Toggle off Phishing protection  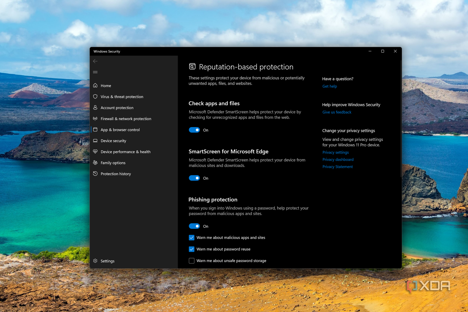point(194,226)
